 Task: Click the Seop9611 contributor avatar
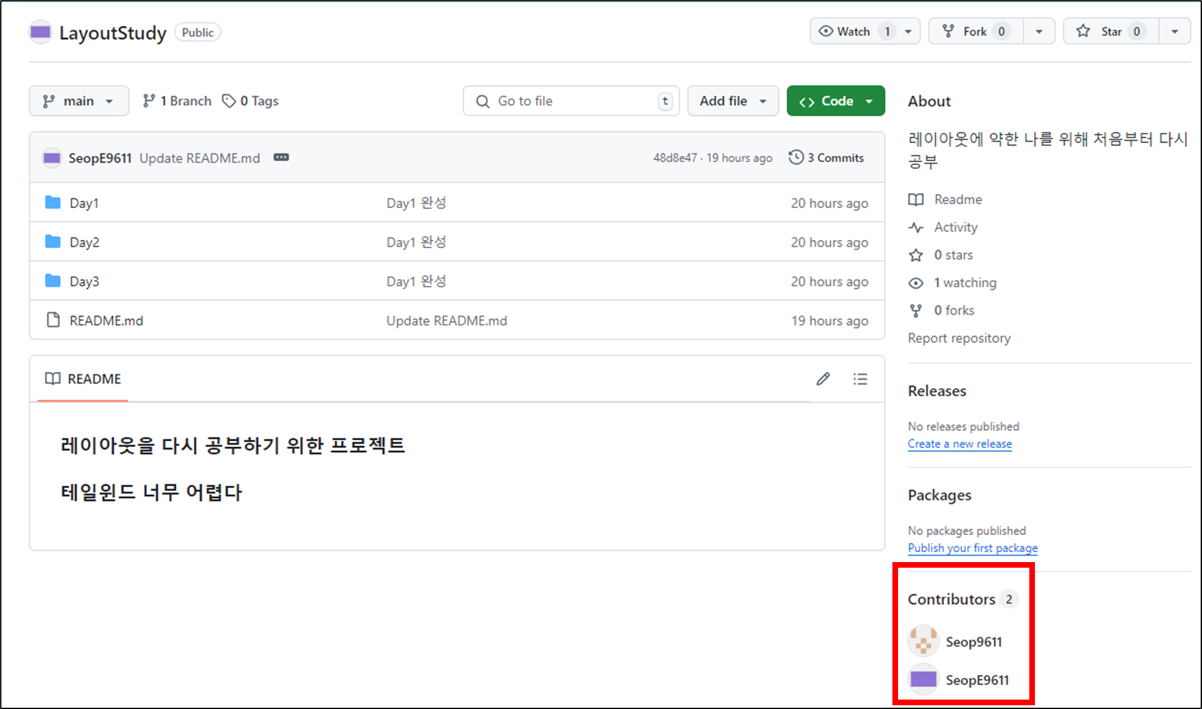923,641
